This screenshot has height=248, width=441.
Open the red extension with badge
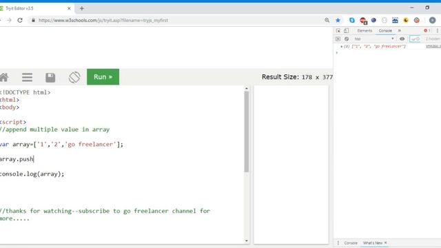(x=363, y=21)
